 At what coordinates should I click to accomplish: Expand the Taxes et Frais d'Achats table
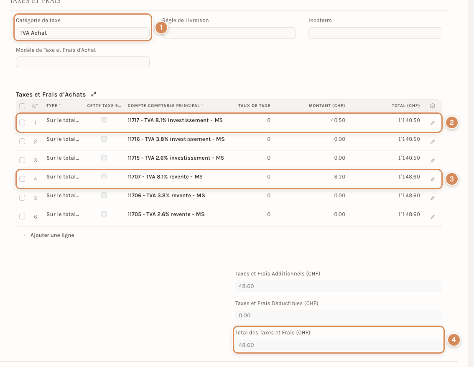pyautogui.click(x=94, y=94)
